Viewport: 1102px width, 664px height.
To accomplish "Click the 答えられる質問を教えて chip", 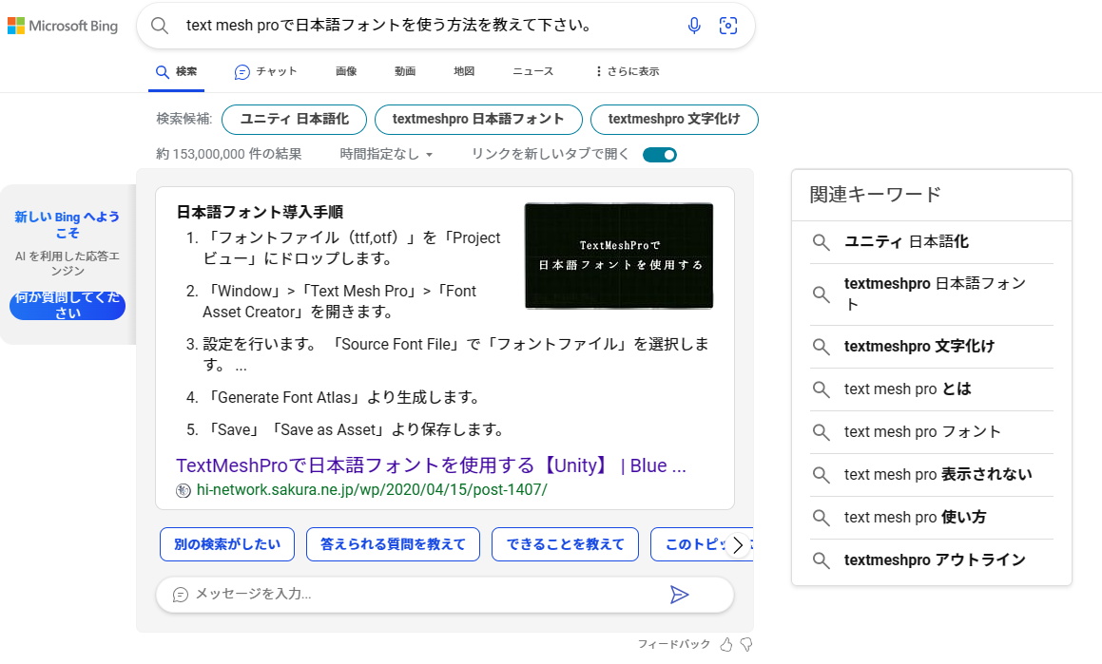I will 393,544.
